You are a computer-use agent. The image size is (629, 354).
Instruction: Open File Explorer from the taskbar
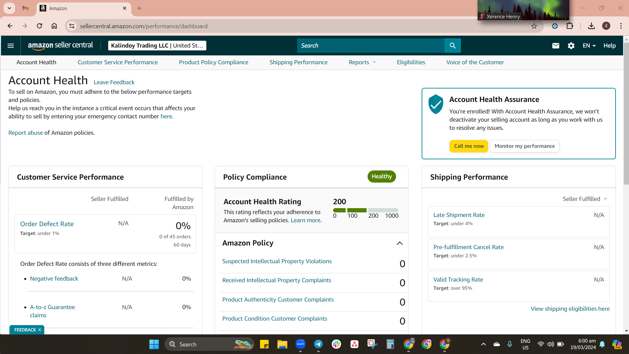(282, 344)
